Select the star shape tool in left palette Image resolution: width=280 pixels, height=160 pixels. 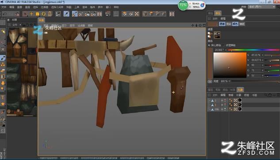(x=3, y=104)
